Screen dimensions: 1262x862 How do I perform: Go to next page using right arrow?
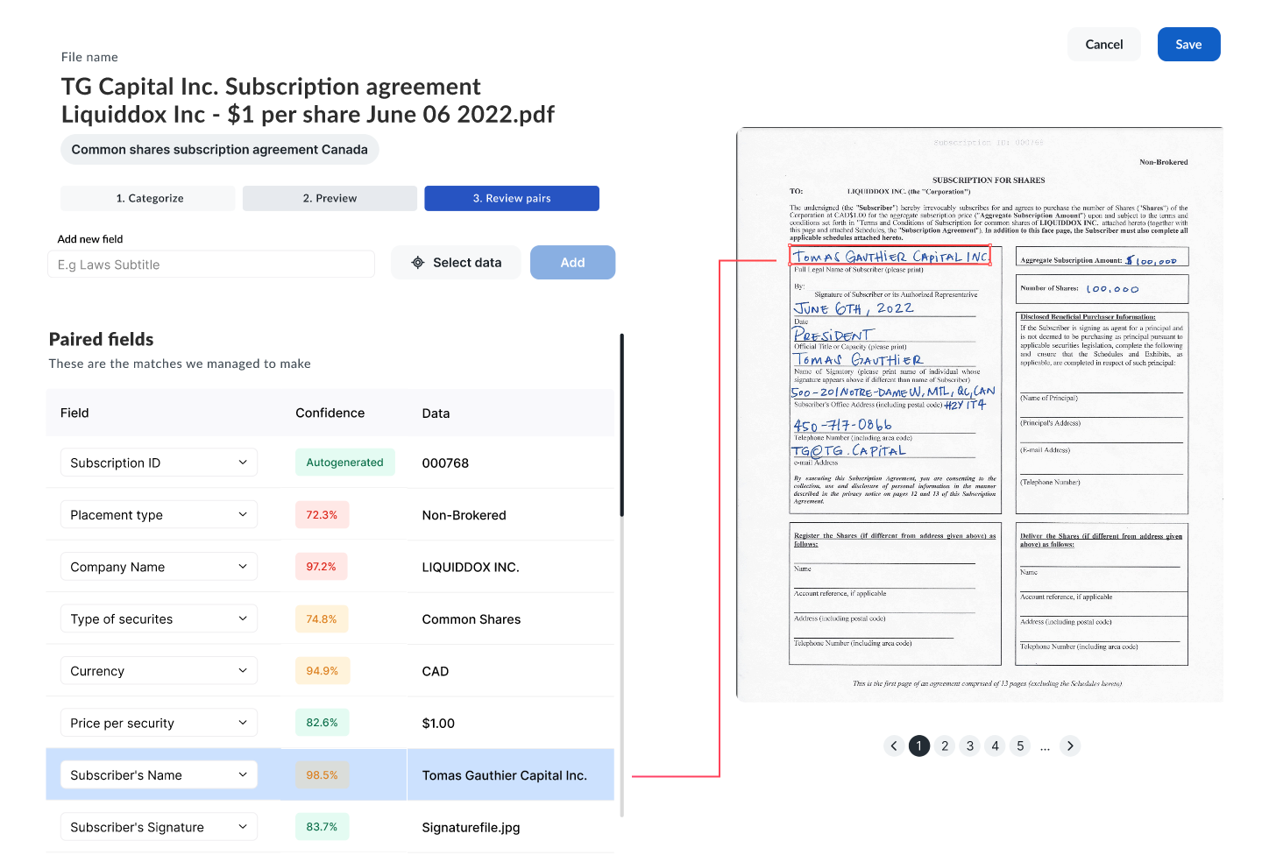(x=1070, y=746)
